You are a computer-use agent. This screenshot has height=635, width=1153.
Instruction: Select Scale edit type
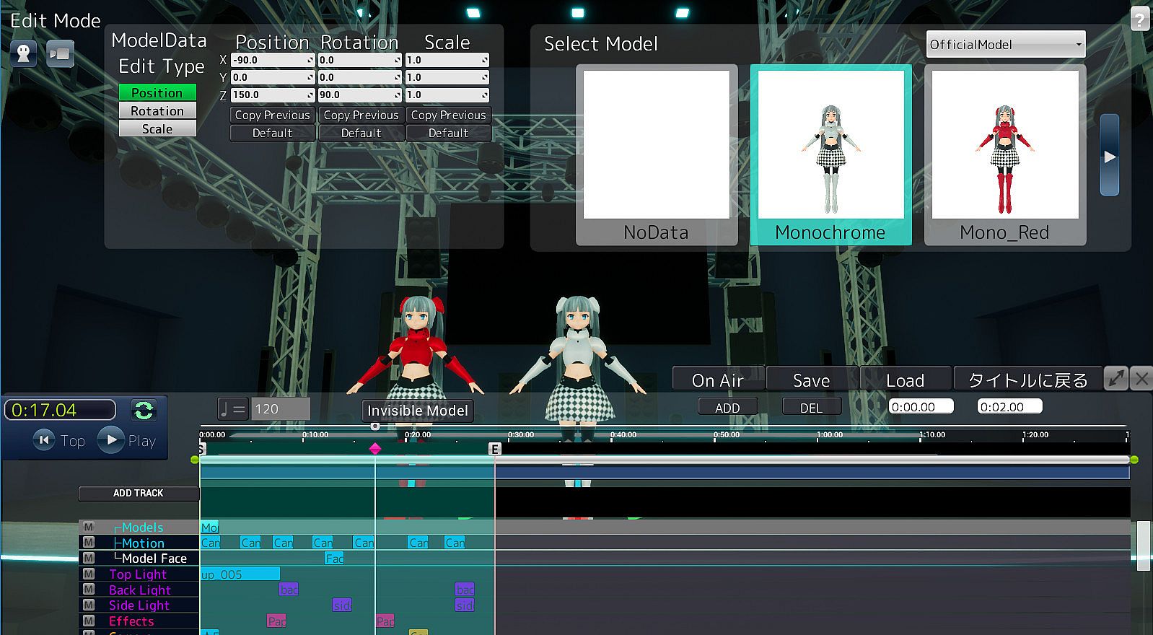[x=157, y=128]
